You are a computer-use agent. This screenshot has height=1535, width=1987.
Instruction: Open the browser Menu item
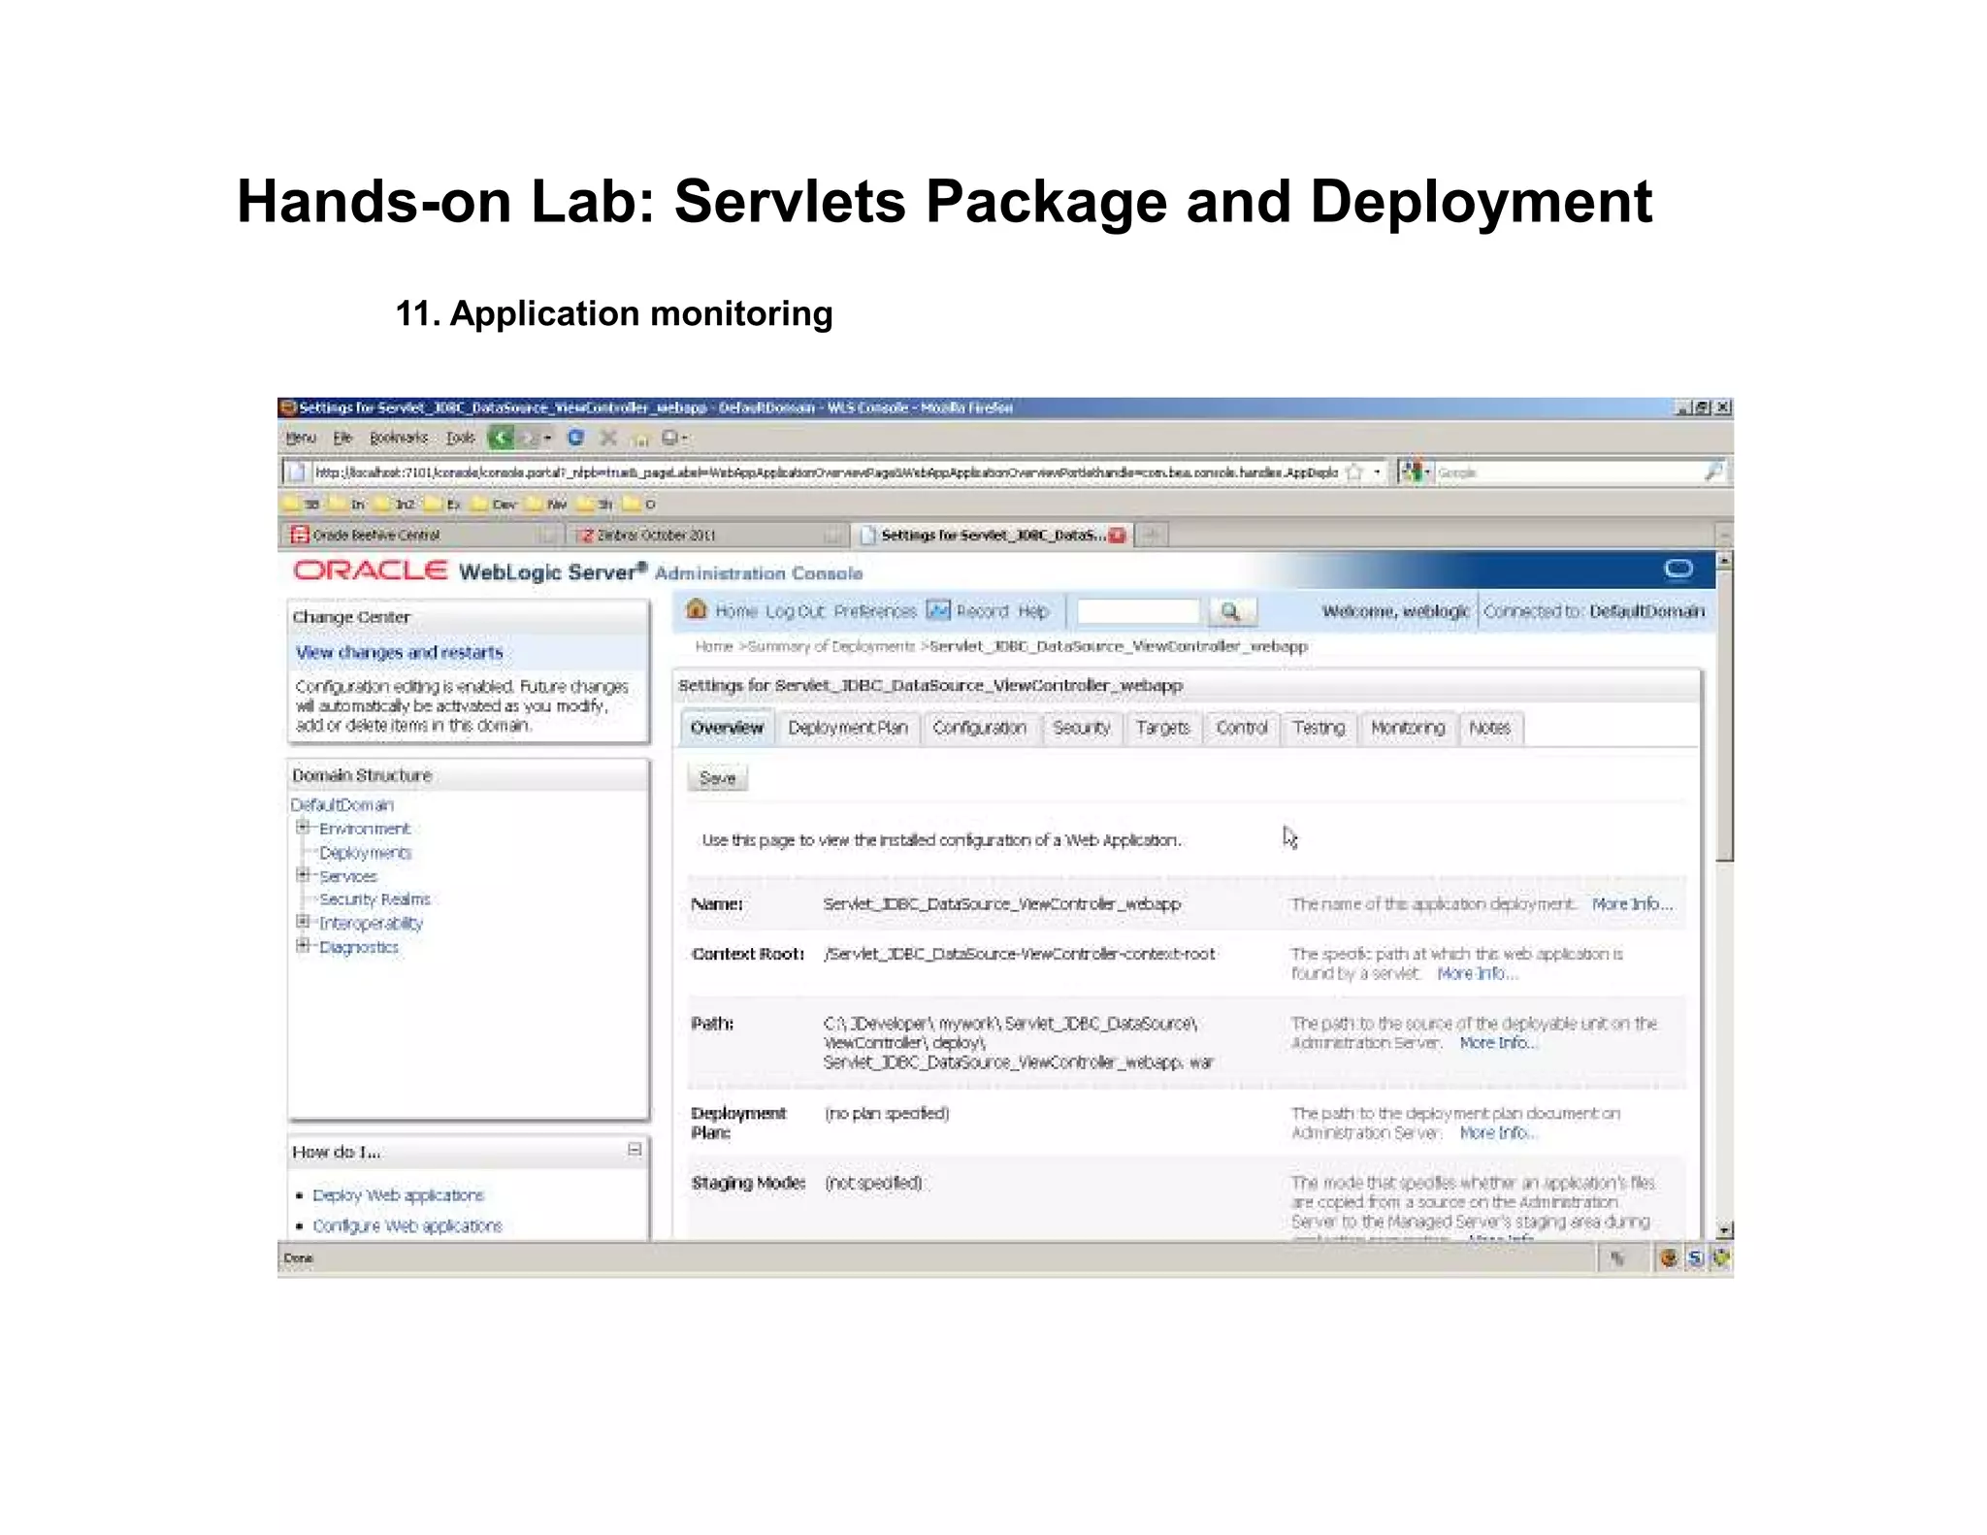pyautogui.click(x=301, y=439)
